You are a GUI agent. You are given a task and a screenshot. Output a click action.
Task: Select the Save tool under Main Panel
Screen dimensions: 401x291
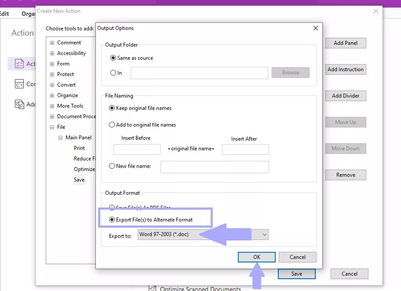[79, 180]
